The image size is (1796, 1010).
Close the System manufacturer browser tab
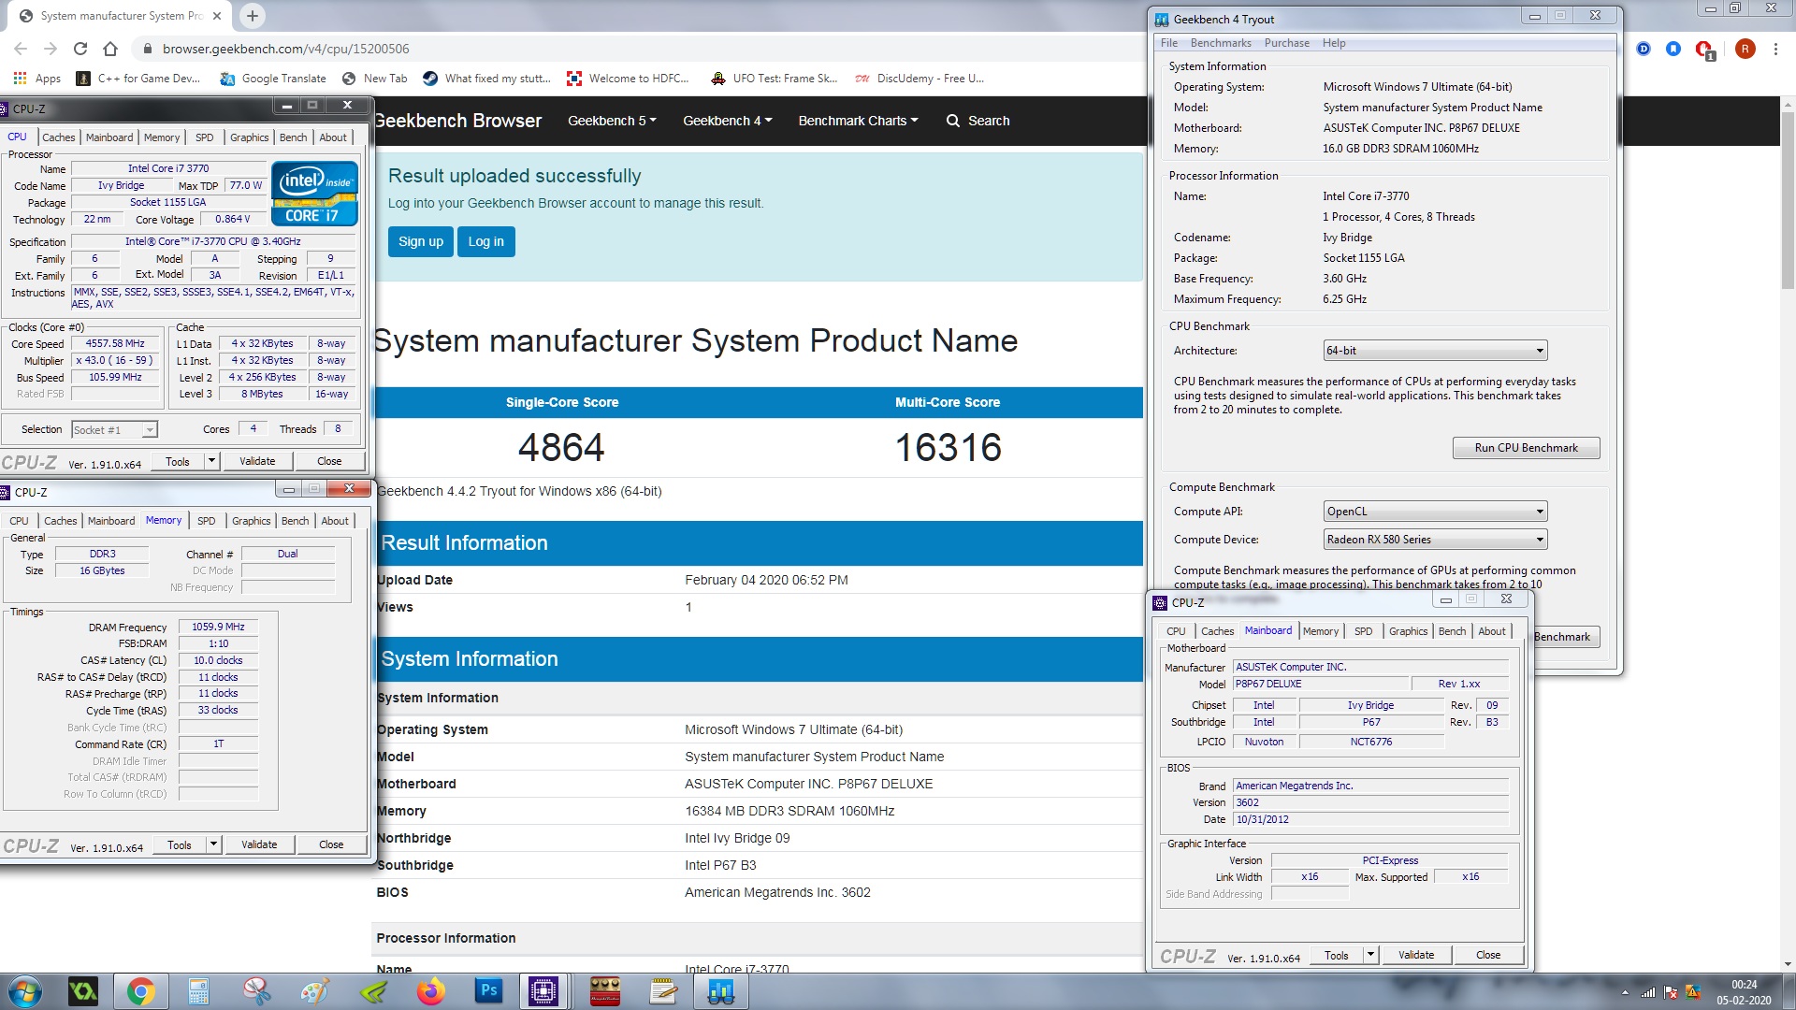point(217,16)
